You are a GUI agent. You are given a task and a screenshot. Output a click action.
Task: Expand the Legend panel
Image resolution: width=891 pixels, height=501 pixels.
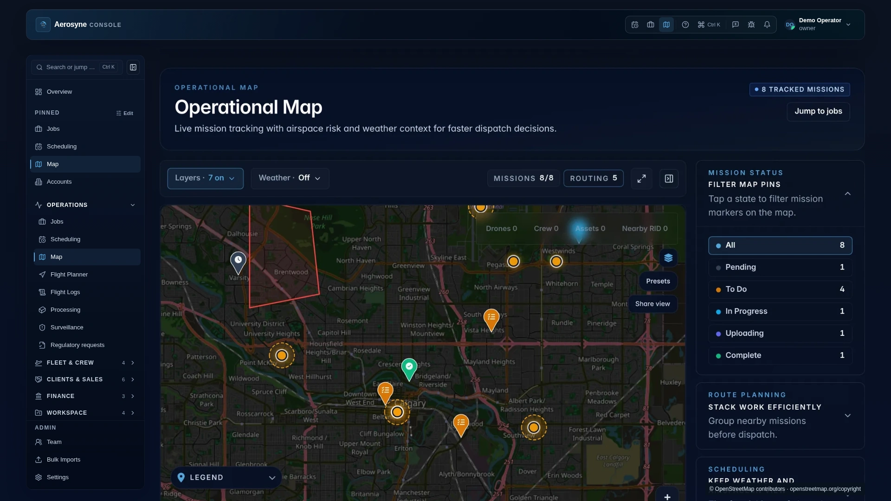226,478
